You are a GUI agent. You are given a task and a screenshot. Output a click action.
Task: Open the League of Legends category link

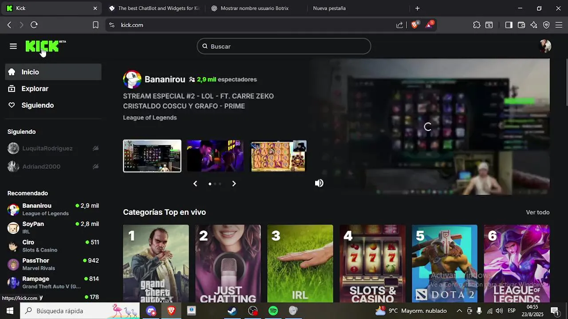(150, 117)
